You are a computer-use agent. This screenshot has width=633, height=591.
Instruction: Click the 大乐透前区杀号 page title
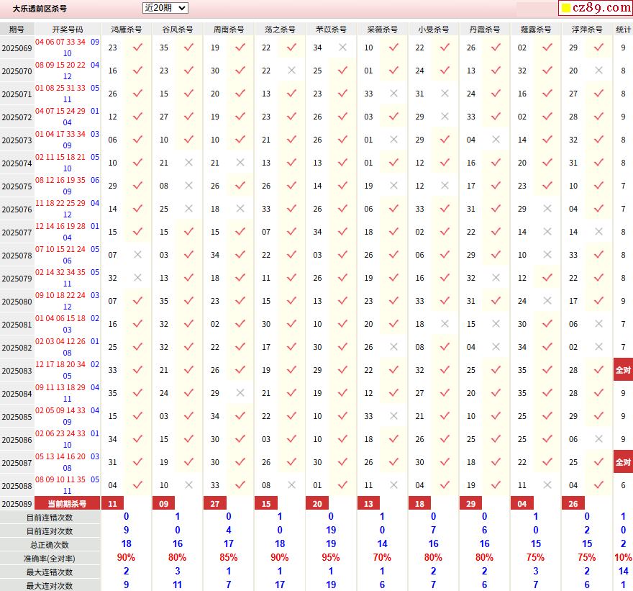(x=40, y=9)
